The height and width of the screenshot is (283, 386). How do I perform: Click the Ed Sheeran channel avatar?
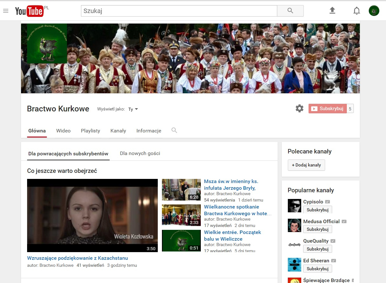(x=295, y=265)
